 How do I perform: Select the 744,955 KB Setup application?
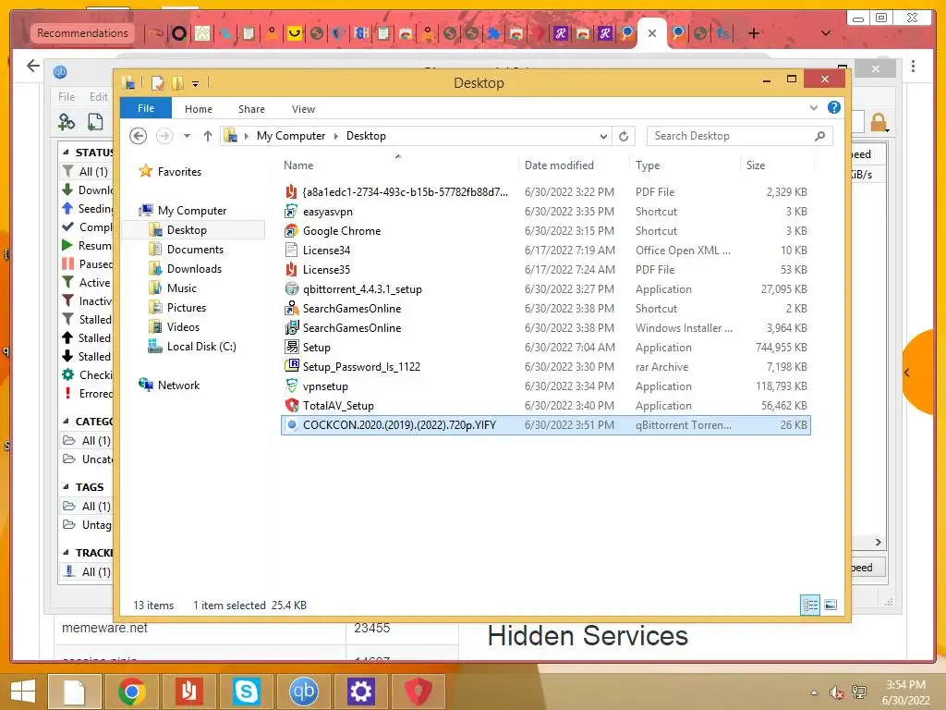click(546, 348)
